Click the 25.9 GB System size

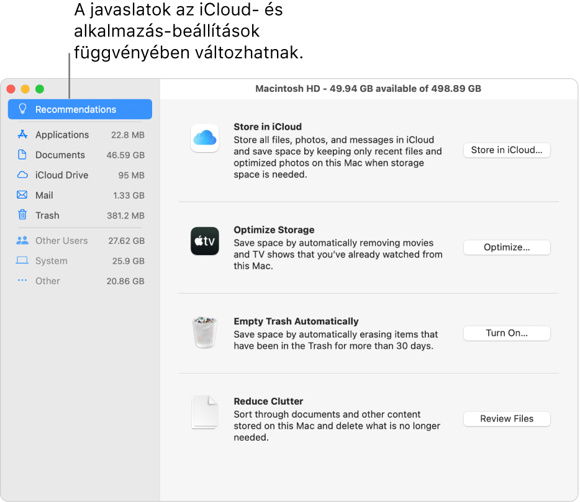click(129, 261)
